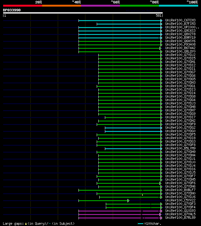Select the UniRef100_C5YV22 label
Screen dimensions: 201x226
[180, 200]
